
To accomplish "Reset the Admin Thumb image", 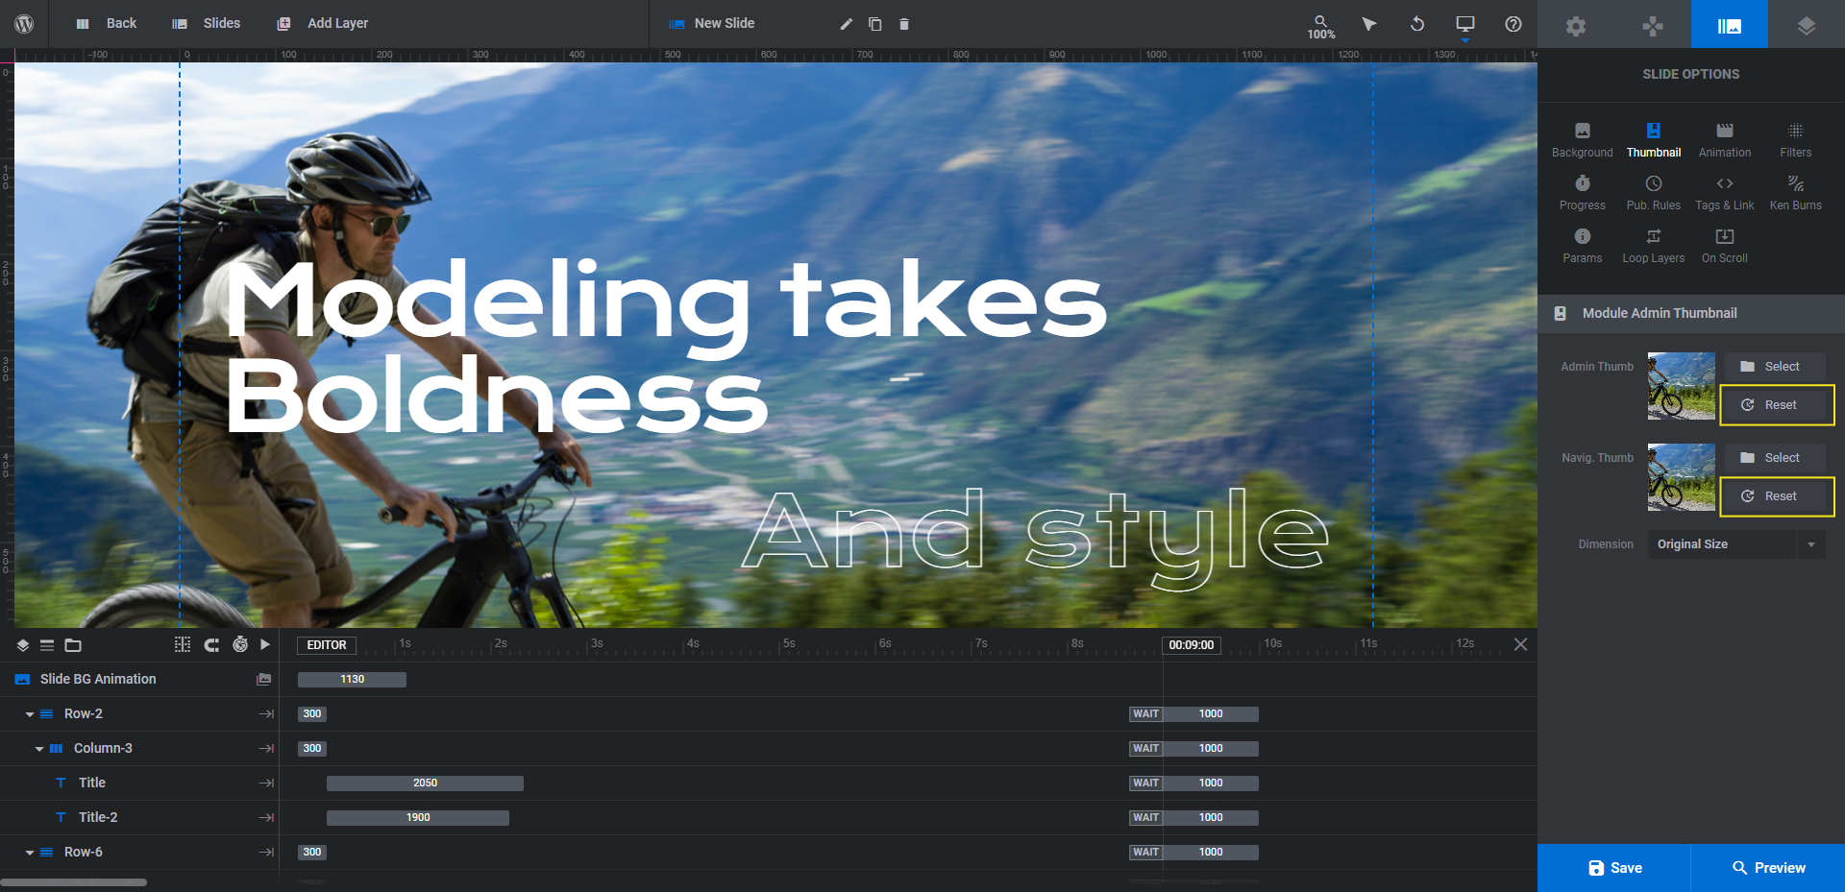I will [1775, 405].
